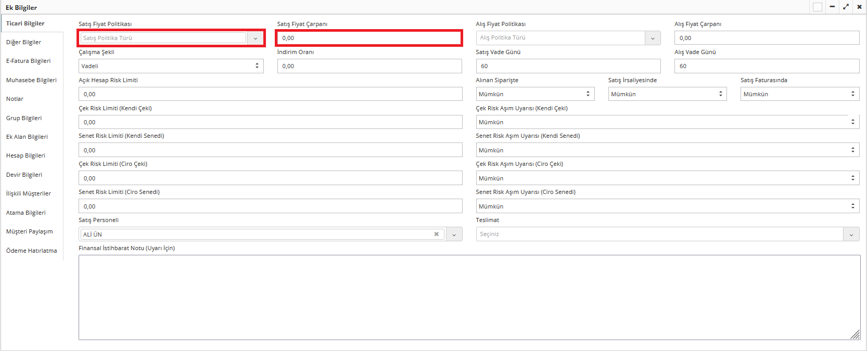
Task: Expand the Çalışma Şekli Vadeli selector
Action: coord(171,66)
